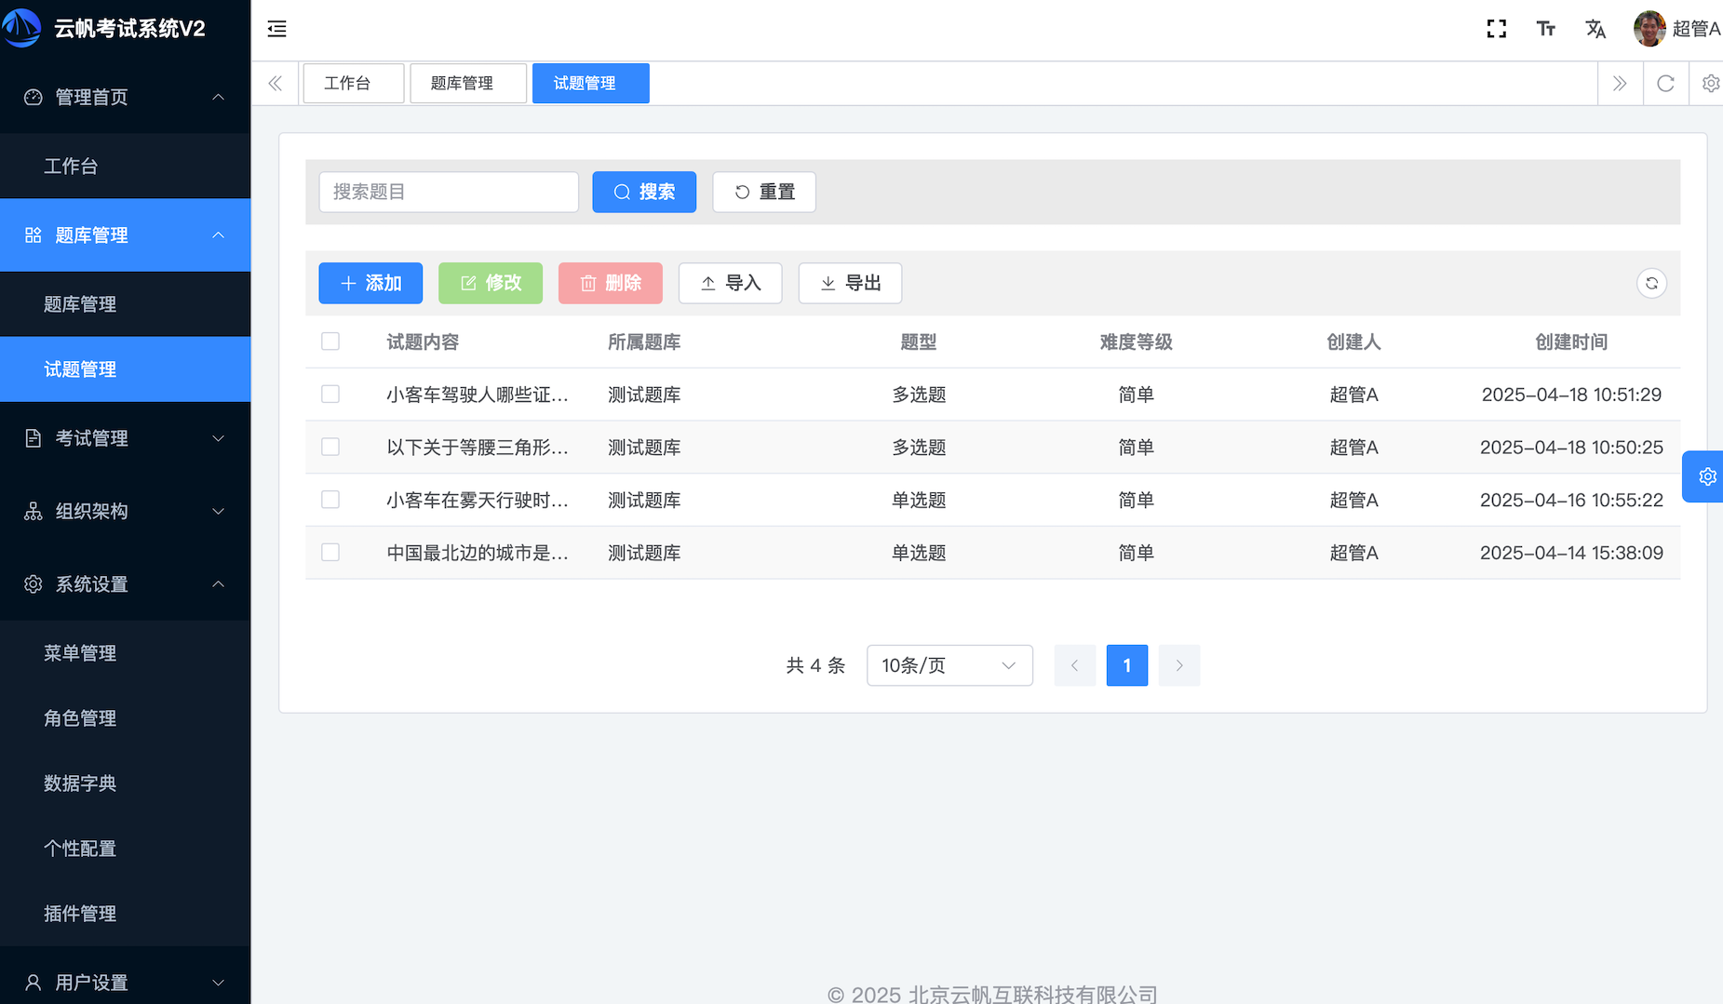1723x1004 pixels.
Task: Open tab settings via the gear icon
Action: tap(1710, 83)
